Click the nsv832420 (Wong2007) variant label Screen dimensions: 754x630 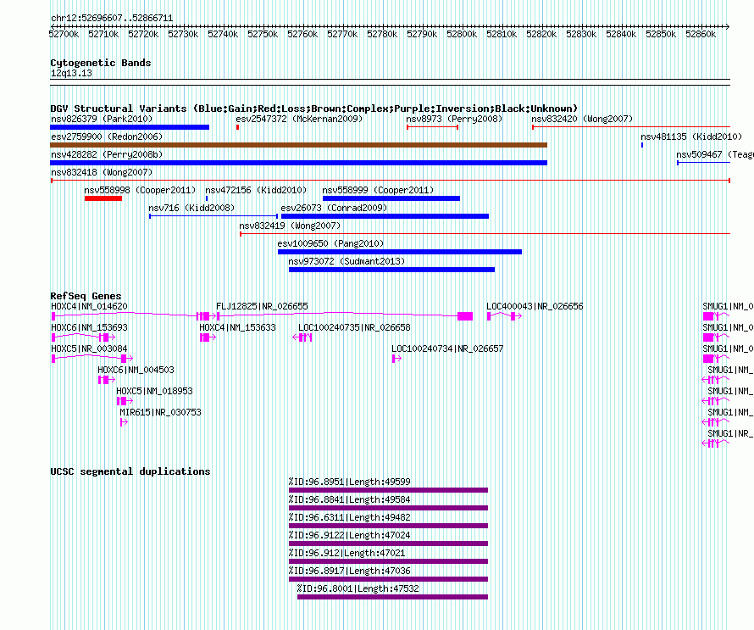point(582,119)
